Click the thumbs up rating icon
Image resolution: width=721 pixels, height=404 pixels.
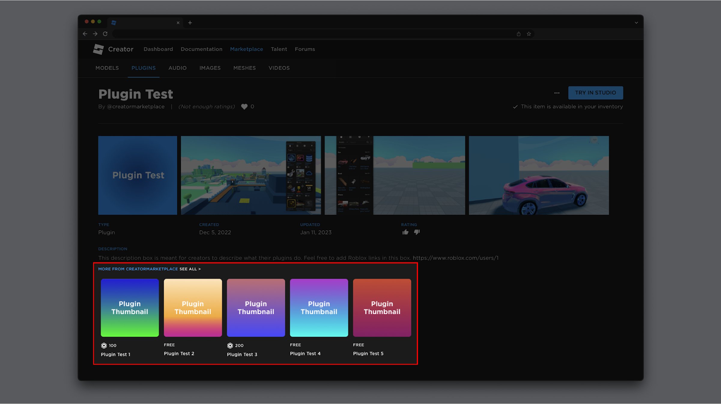(406, 232)
